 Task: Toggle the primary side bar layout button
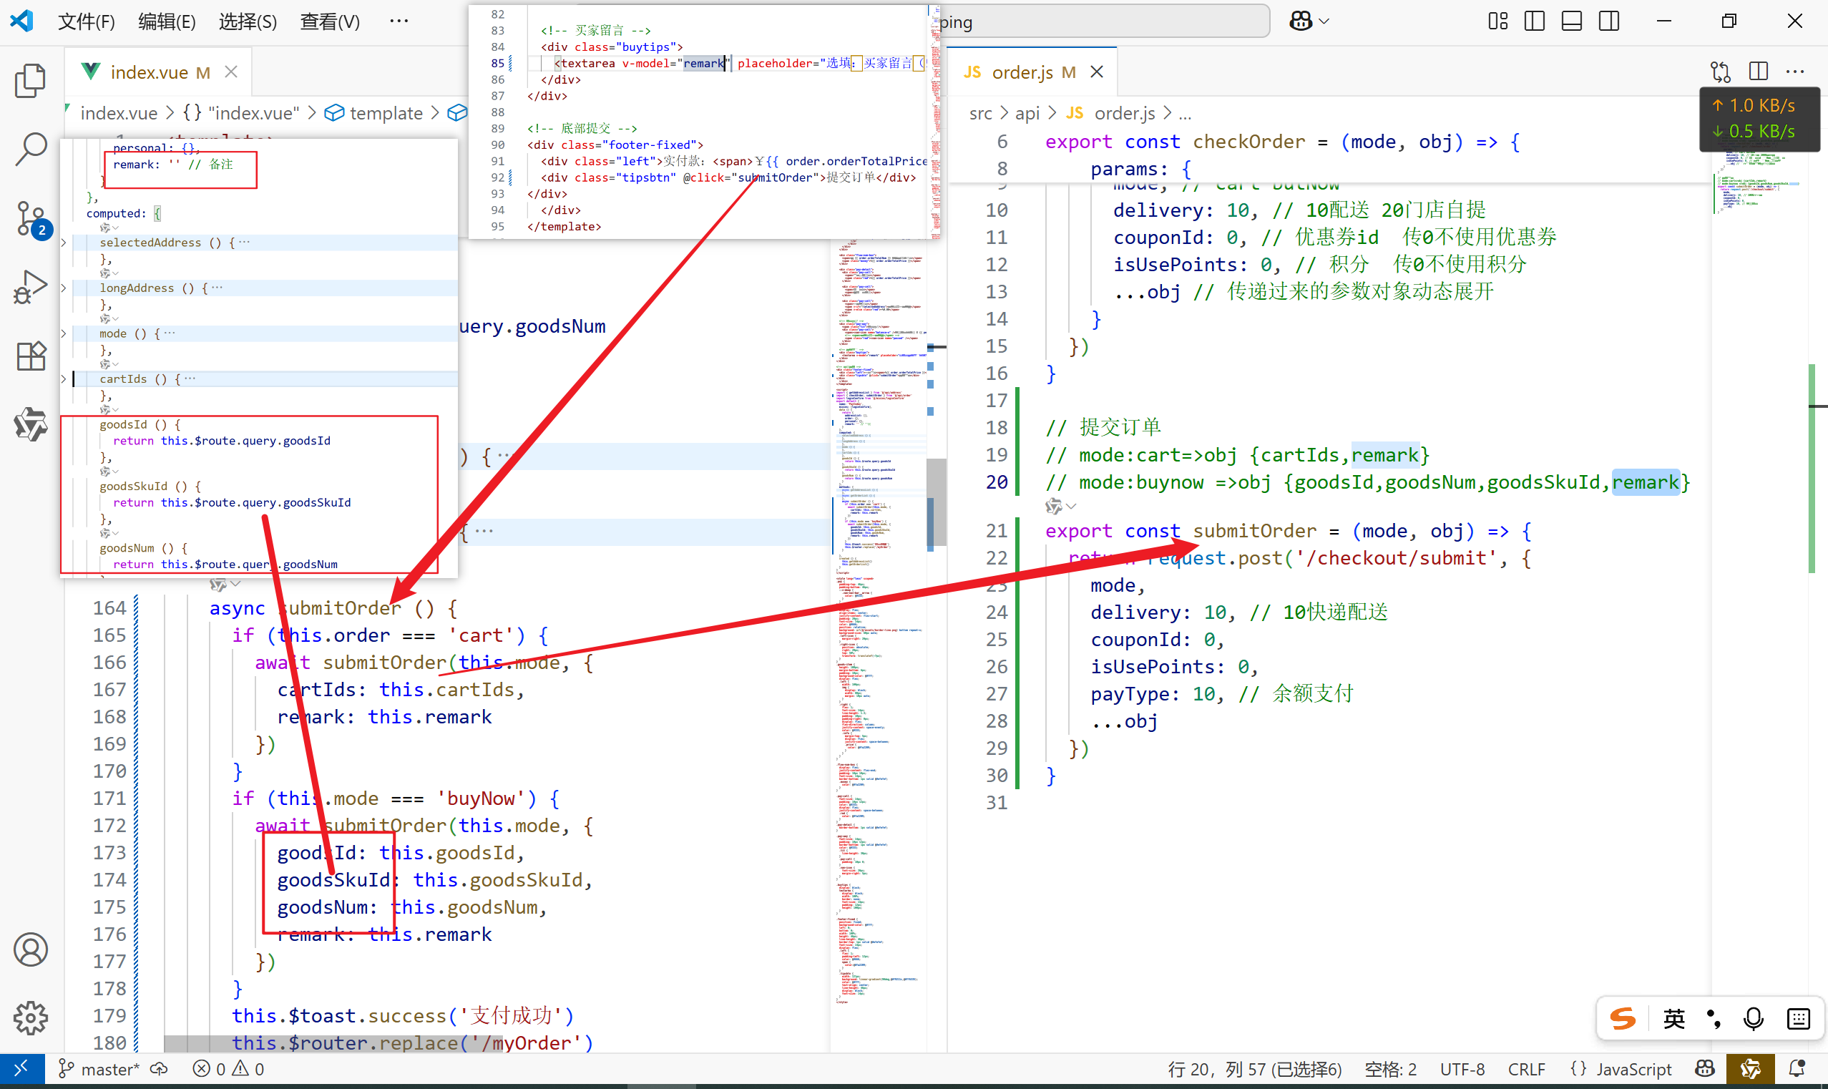tap(1534, 21)
